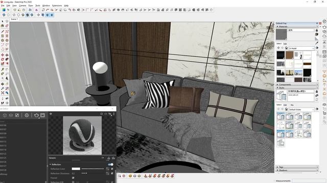Go to In Model home icon in Materials
Screen dimensions: 327x183
[x=286, y=48]
